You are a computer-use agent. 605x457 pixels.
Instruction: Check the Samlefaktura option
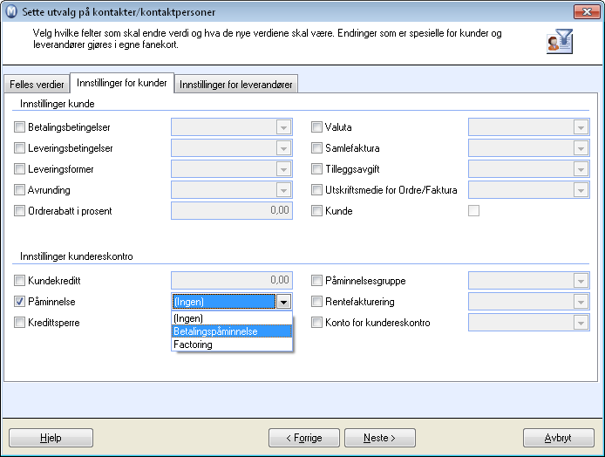click(316, 148)
